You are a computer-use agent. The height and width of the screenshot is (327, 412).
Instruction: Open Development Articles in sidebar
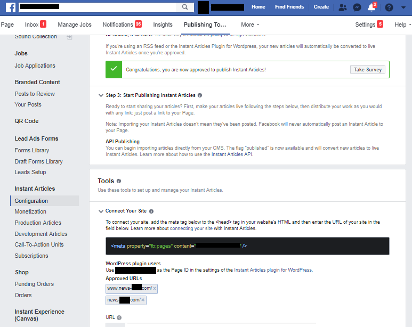[x=41, y=234]
